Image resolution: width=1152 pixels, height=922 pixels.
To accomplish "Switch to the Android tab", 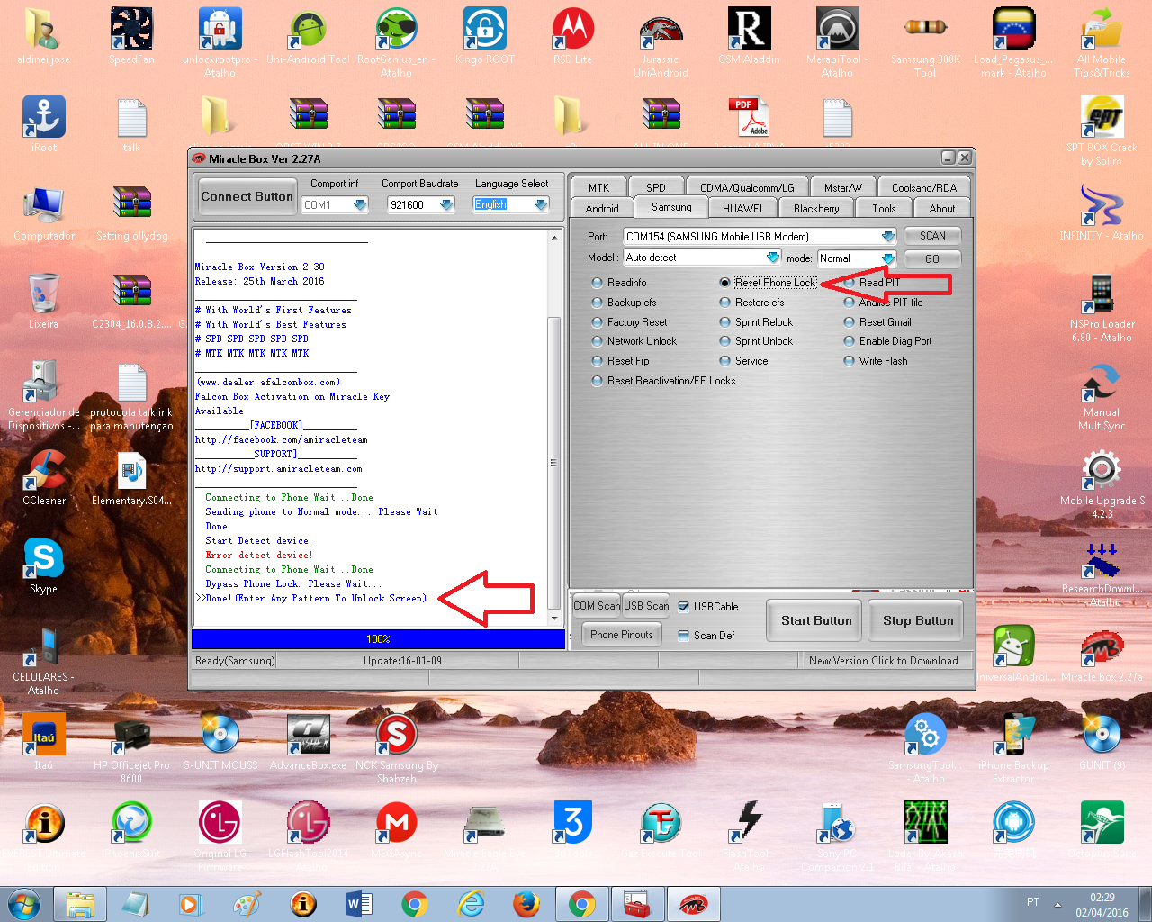I will 602,208.
